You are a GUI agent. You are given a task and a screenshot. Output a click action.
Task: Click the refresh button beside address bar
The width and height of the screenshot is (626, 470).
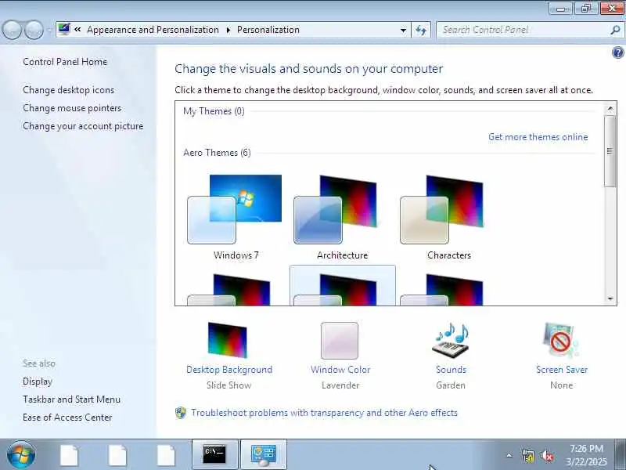(x=421, y=30)
